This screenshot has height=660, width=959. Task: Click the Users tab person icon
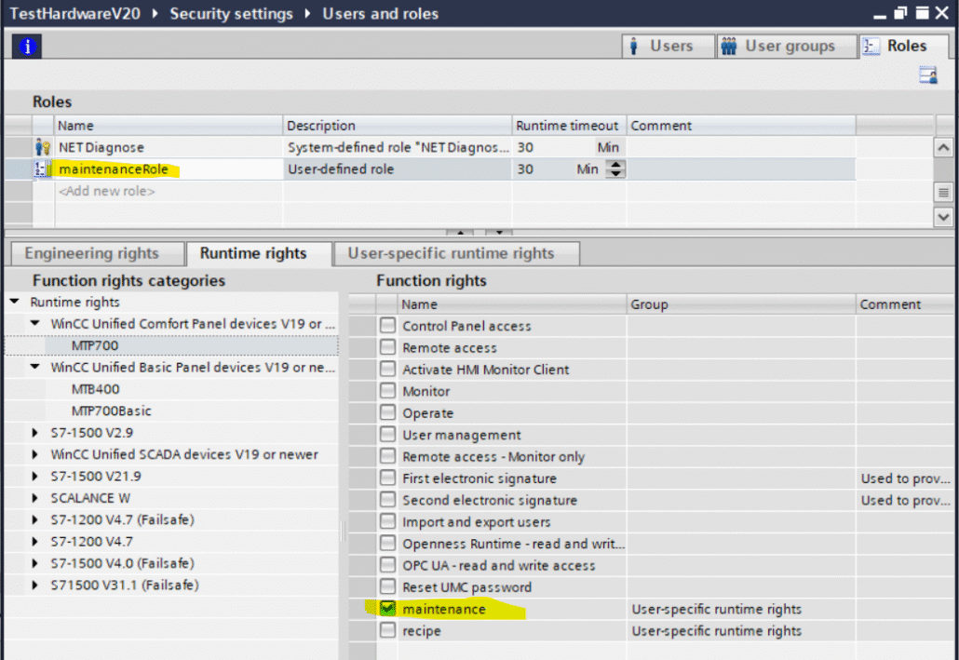coord(634,47)
